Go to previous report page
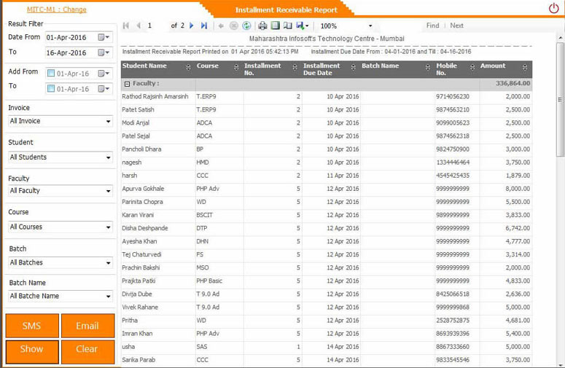This screenshot has width=565, height=368. pos(139,26)
